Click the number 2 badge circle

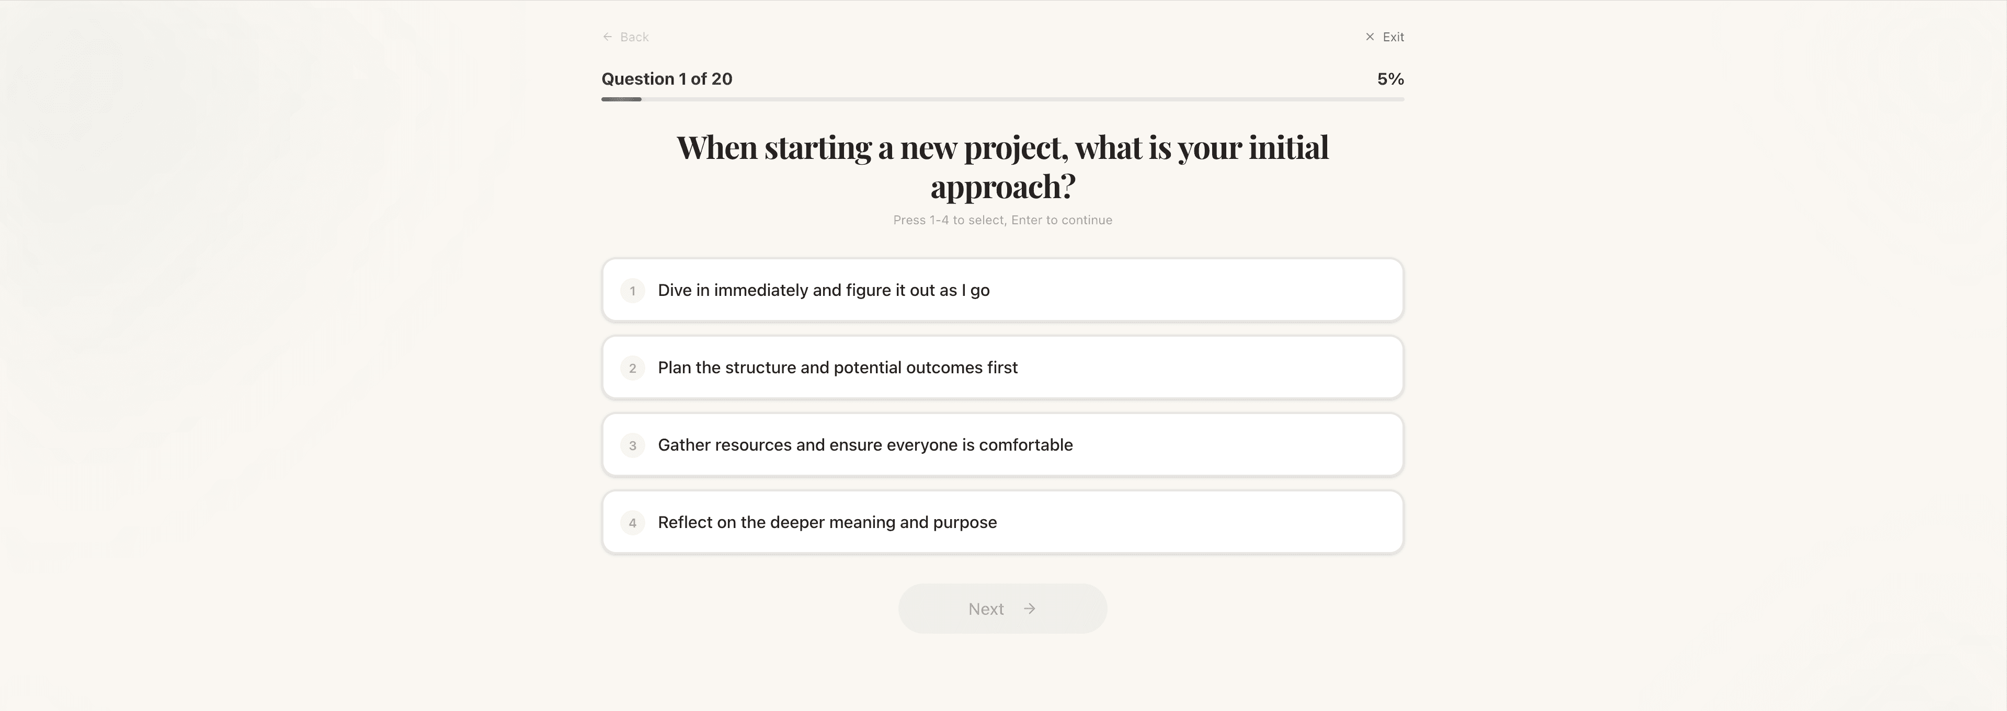coord(633,368)
